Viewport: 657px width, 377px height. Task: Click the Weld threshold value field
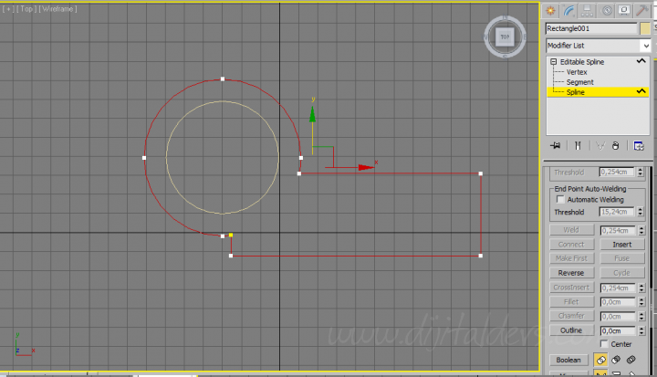[618, 230]
